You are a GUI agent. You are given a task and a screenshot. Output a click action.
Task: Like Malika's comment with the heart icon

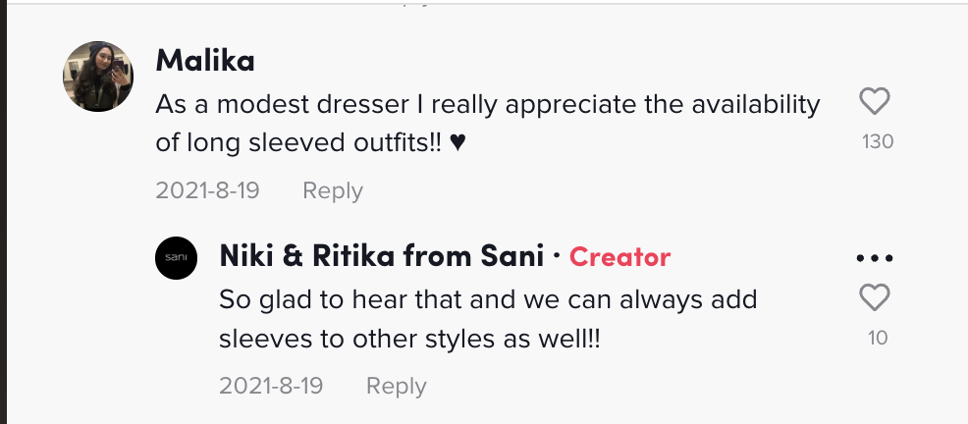pyautogui.click(x=874, y=101)
